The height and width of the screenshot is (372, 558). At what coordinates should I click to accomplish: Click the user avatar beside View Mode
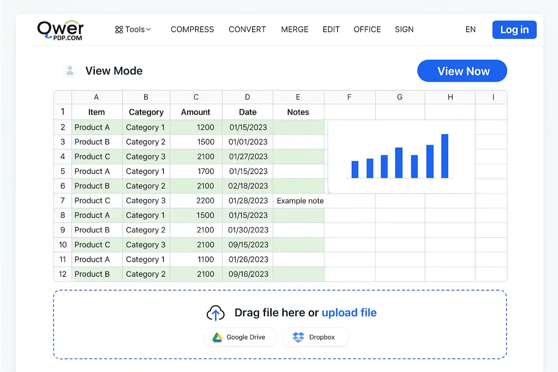(x=70, y=71)
